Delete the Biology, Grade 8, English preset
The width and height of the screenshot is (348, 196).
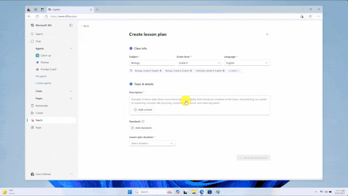[x=191, y=71]
